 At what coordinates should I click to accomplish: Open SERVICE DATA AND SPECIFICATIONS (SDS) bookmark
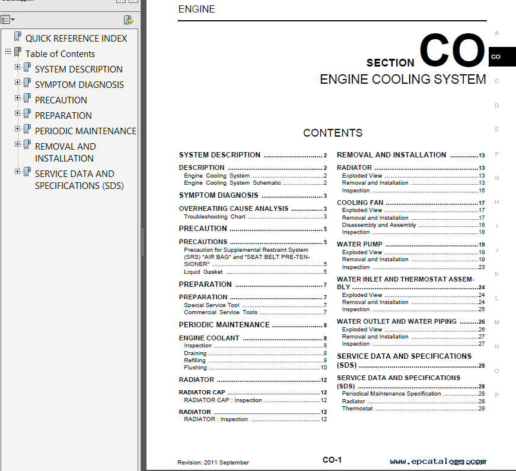click(x=79, y=179)
